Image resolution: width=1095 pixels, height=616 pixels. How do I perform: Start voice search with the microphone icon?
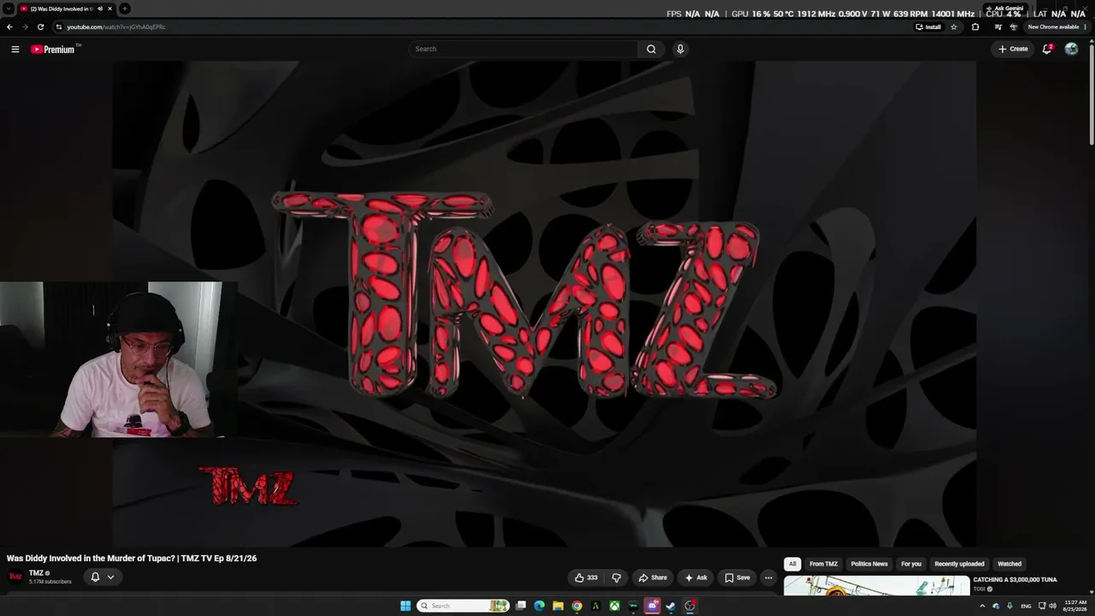(x=680, y=49)
